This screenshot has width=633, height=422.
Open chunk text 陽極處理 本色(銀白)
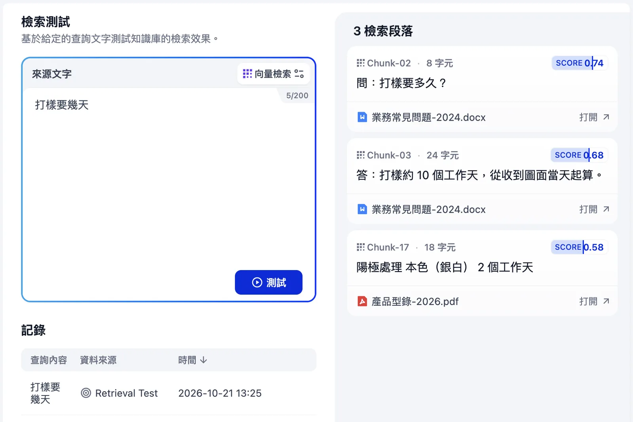click(x=445, y=267)
